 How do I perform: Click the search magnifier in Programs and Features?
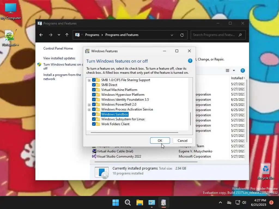pyautogui.click(x=240, y=35)
